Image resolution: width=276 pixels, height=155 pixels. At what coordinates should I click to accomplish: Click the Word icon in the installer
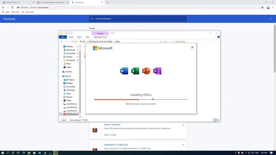click(124, 71)
